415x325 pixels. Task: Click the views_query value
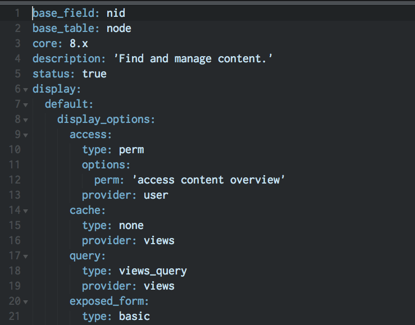point(153,271)
